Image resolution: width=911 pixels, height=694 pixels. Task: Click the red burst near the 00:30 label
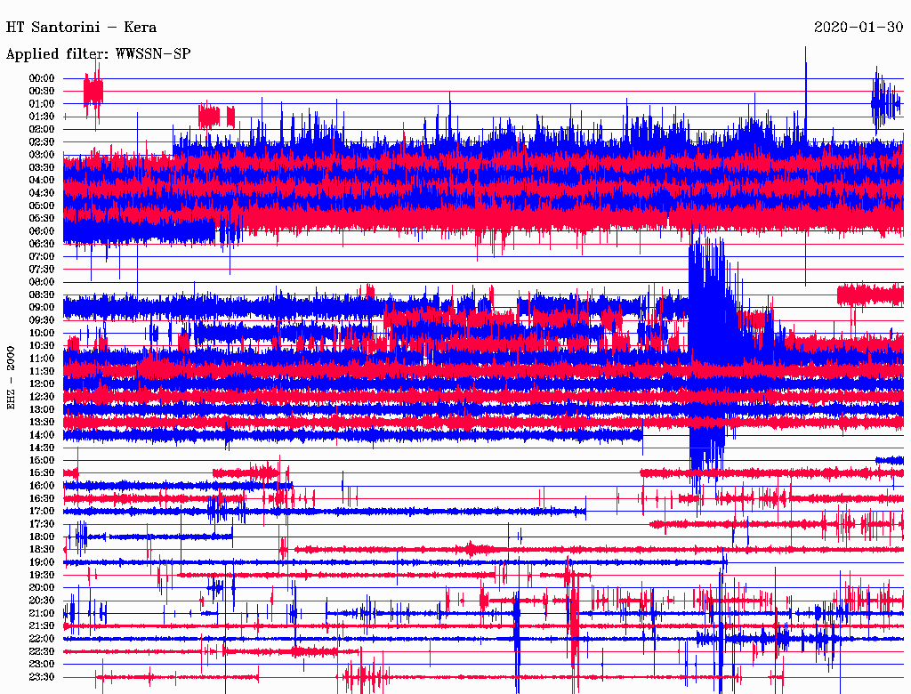93,91
